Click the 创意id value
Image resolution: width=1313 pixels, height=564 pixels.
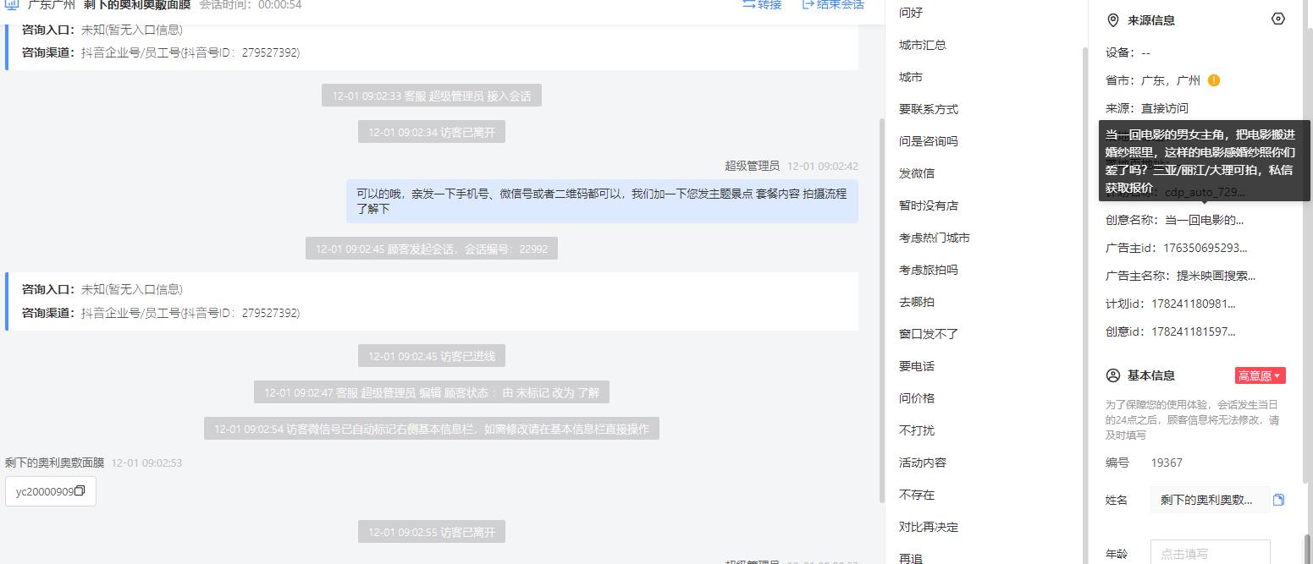(x=1194, y=331)
